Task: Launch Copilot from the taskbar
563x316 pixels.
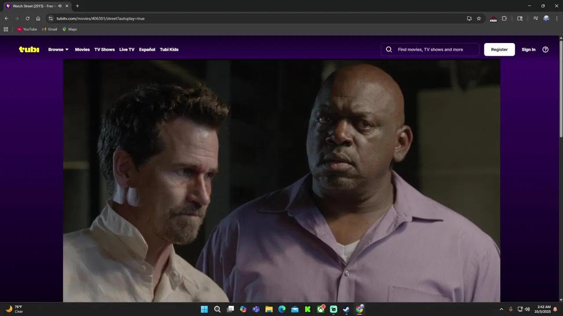Action: tap(243, 309)
